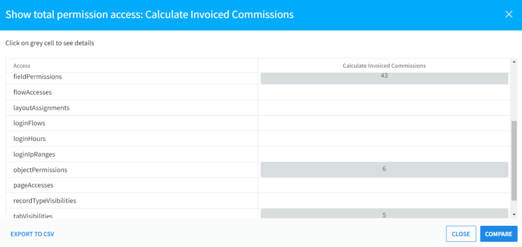Open fieldPermissions grey cell showing 43
The height and width of the screenshot is (247, 522).
pos(384,77)
